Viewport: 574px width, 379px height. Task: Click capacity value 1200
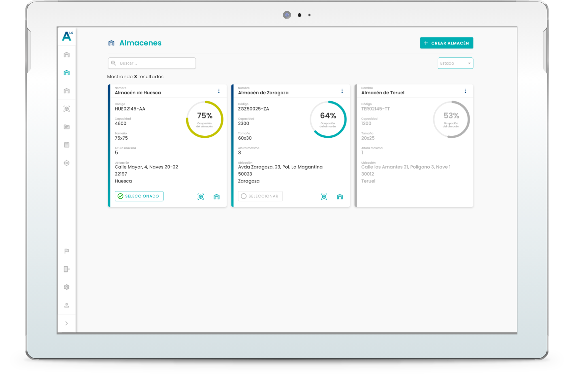366,123
